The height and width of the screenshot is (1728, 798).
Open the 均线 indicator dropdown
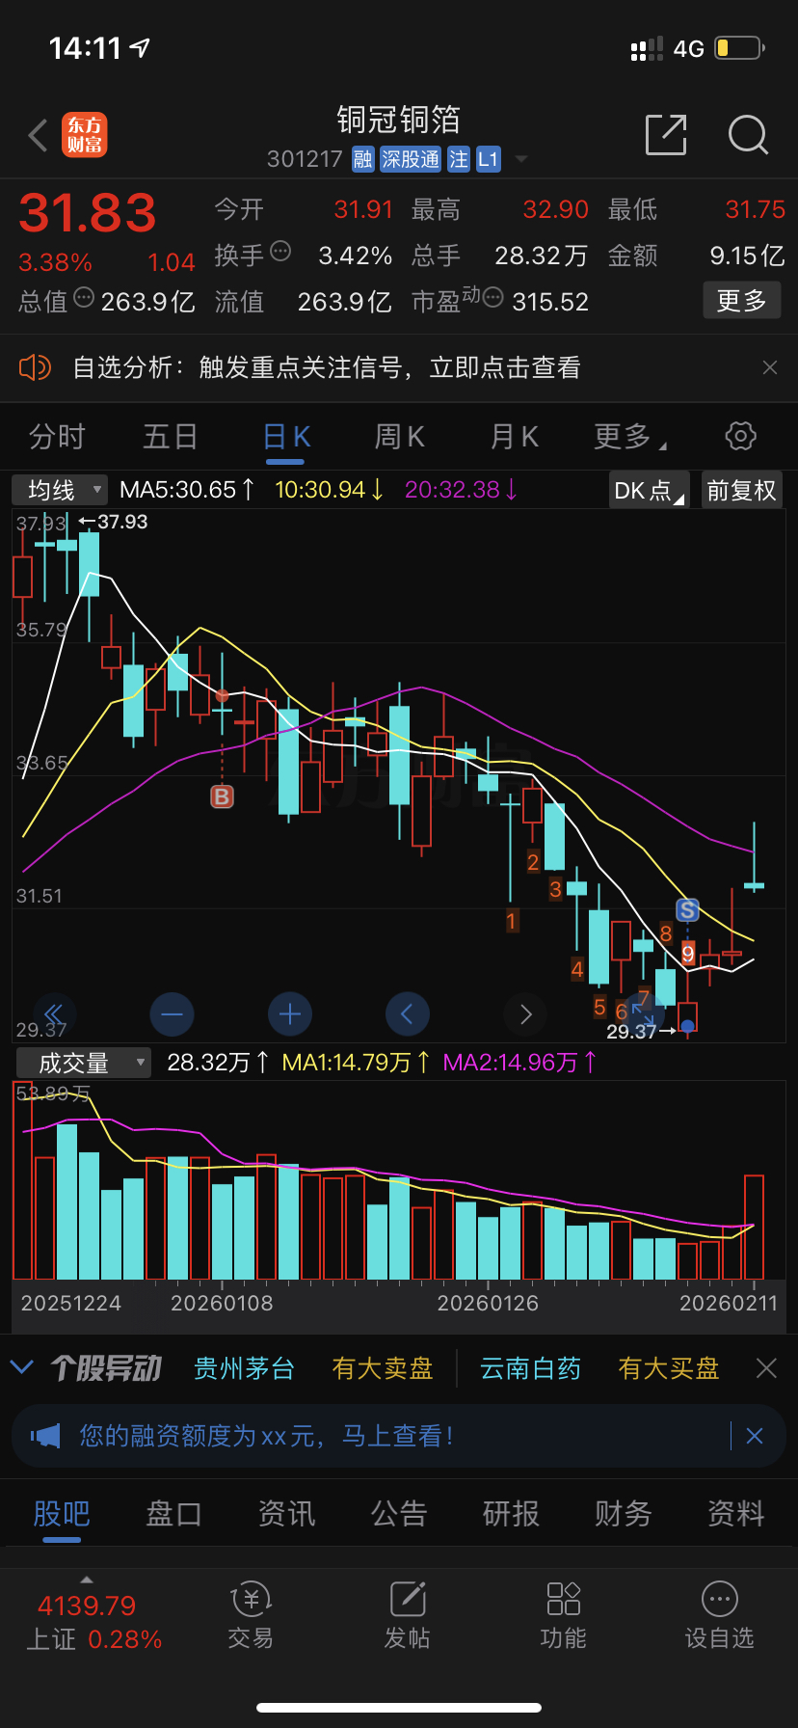coord(60,490)
